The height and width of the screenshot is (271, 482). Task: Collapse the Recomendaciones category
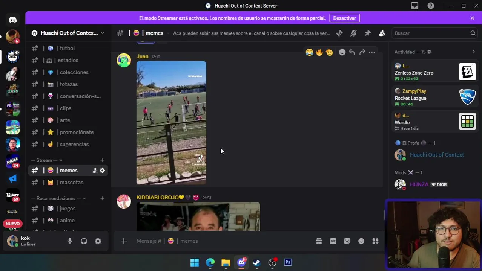[x=58, y=198]
